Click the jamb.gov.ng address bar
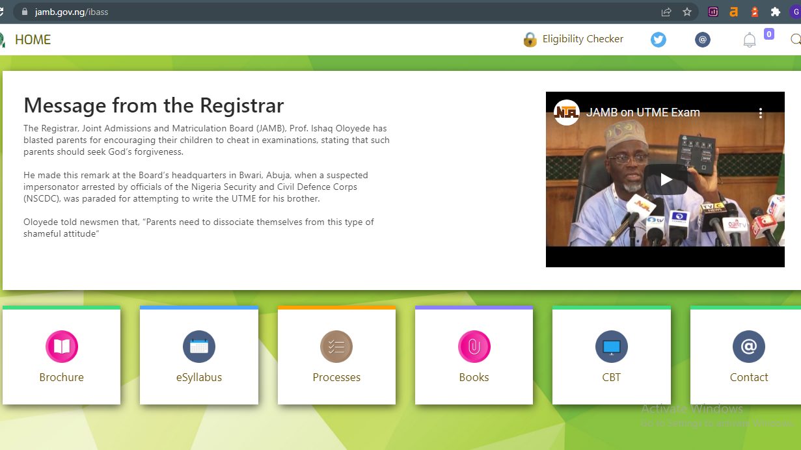 72,11
